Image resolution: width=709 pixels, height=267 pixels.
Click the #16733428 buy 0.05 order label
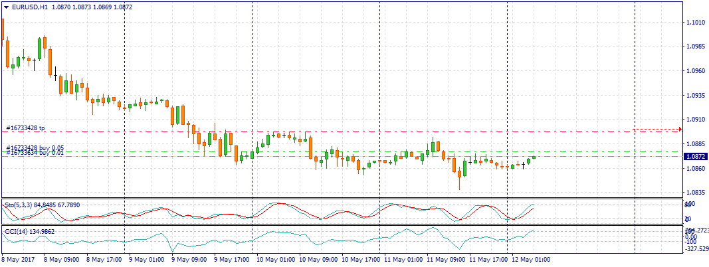[x=35, y=147]
